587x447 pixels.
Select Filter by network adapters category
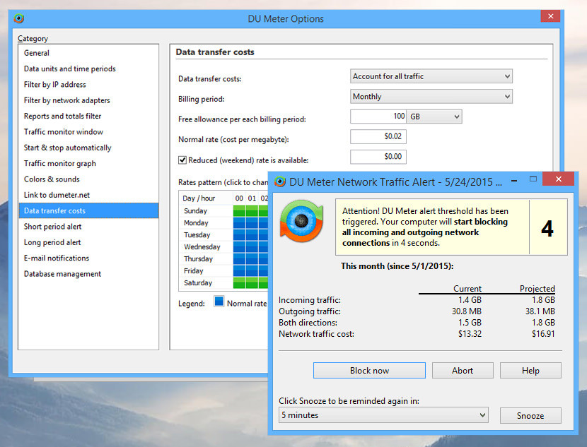pos(88,100)
